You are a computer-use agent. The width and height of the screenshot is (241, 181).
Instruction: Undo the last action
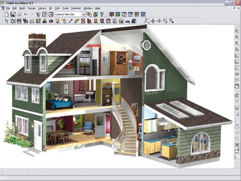pyautogui.click(x=26, y=14)
